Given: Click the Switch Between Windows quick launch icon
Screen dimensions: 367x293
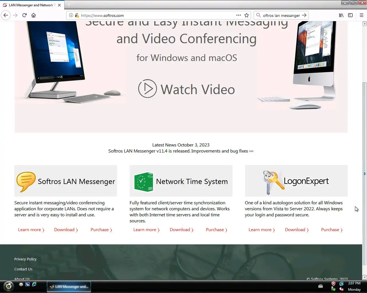Looking at the screenshot, I should (28, 284).
